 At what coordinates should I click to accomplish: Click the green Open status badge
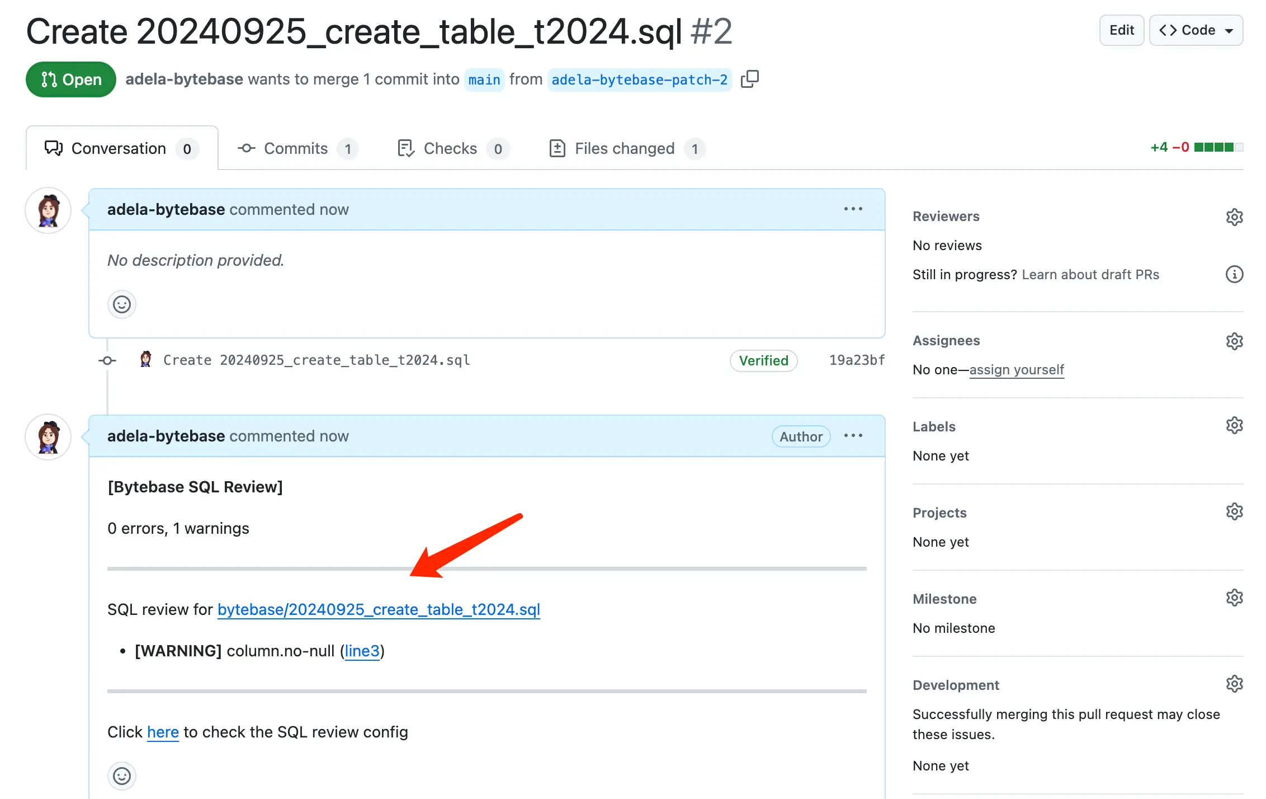[71, 79]
